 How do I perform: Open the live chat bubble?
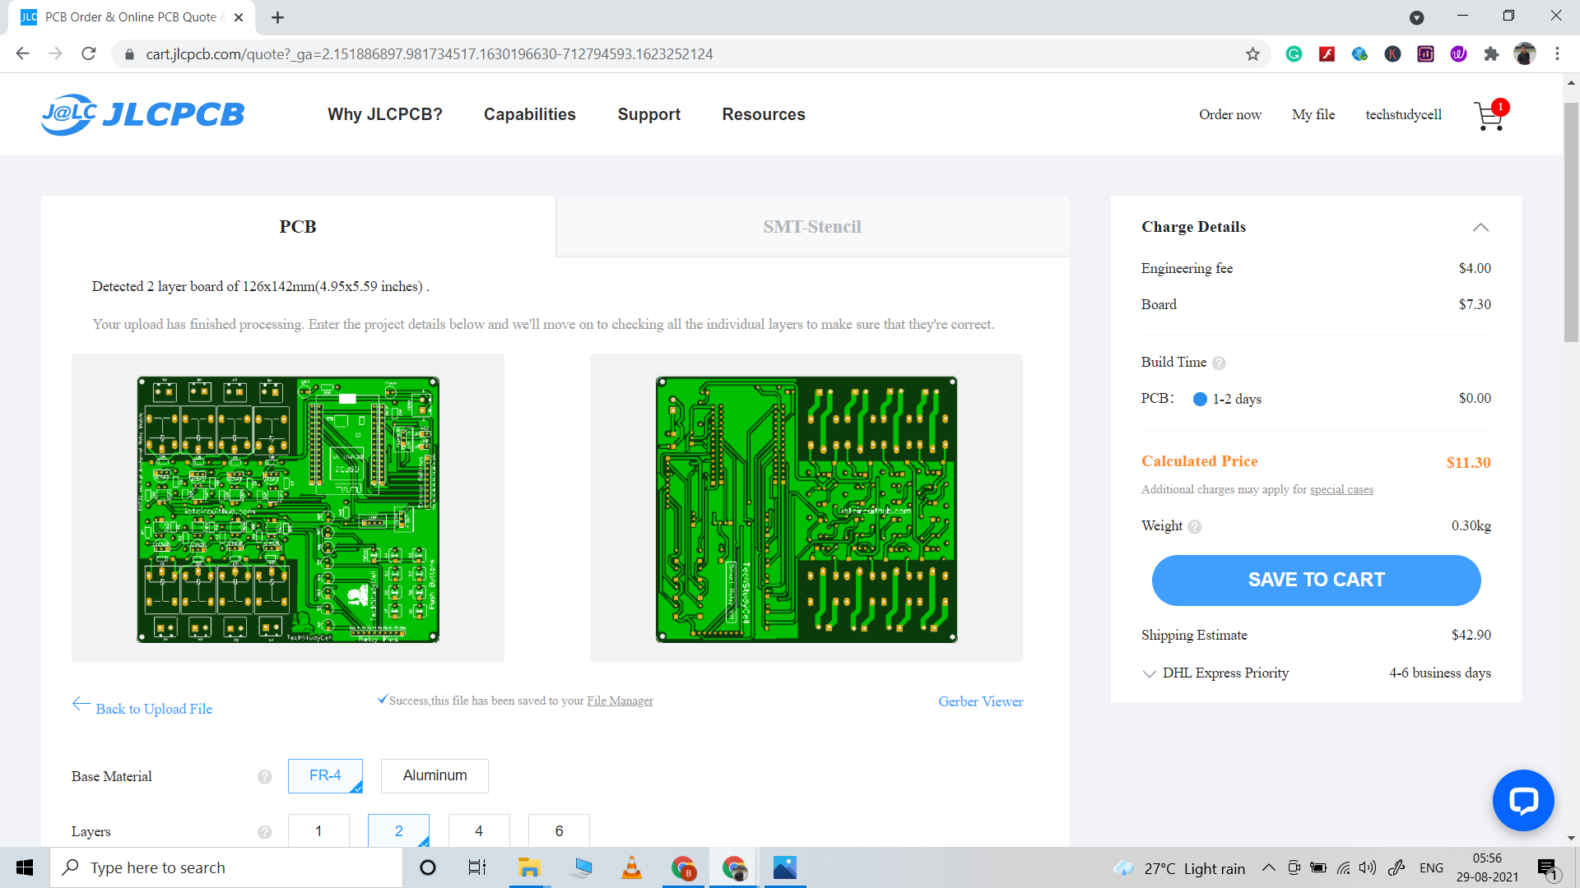(x=1523, y=799)
